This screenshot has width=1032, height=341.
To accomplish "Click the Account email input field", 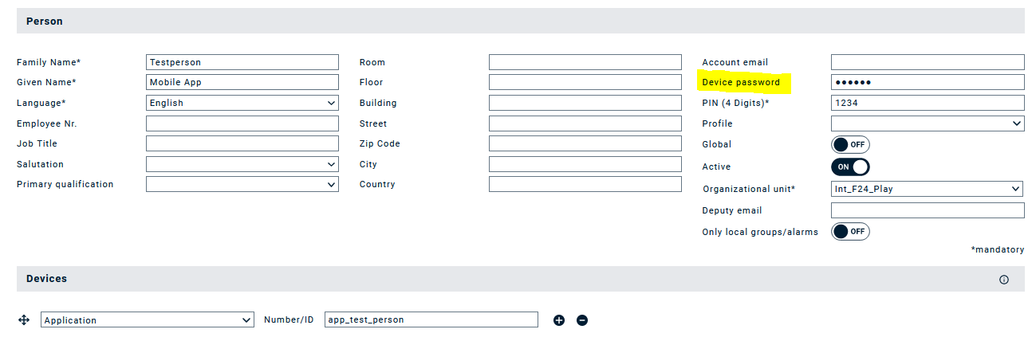I will (928, 62).
